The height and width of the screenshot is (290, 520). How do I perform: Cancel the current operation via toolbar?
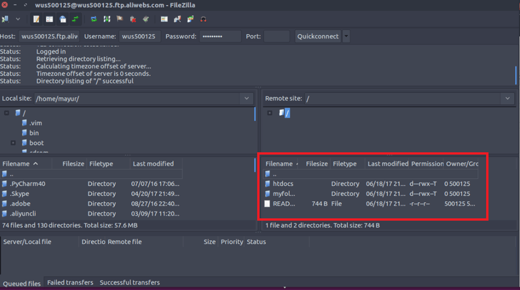click(x=120, y=19)
